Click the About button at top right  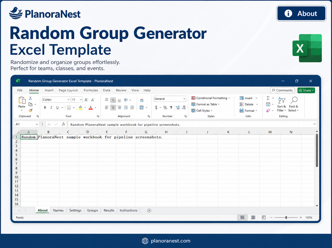301,13
